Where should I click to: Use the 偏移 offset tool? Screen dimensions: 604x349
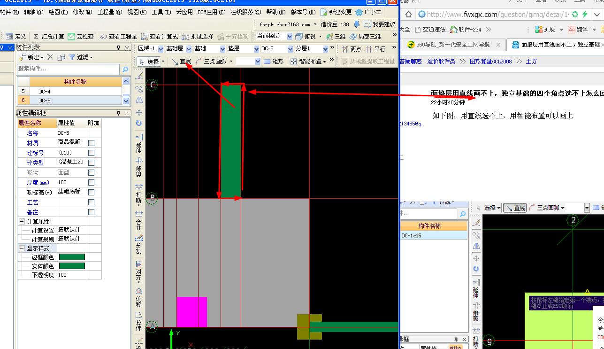point(139,298)
